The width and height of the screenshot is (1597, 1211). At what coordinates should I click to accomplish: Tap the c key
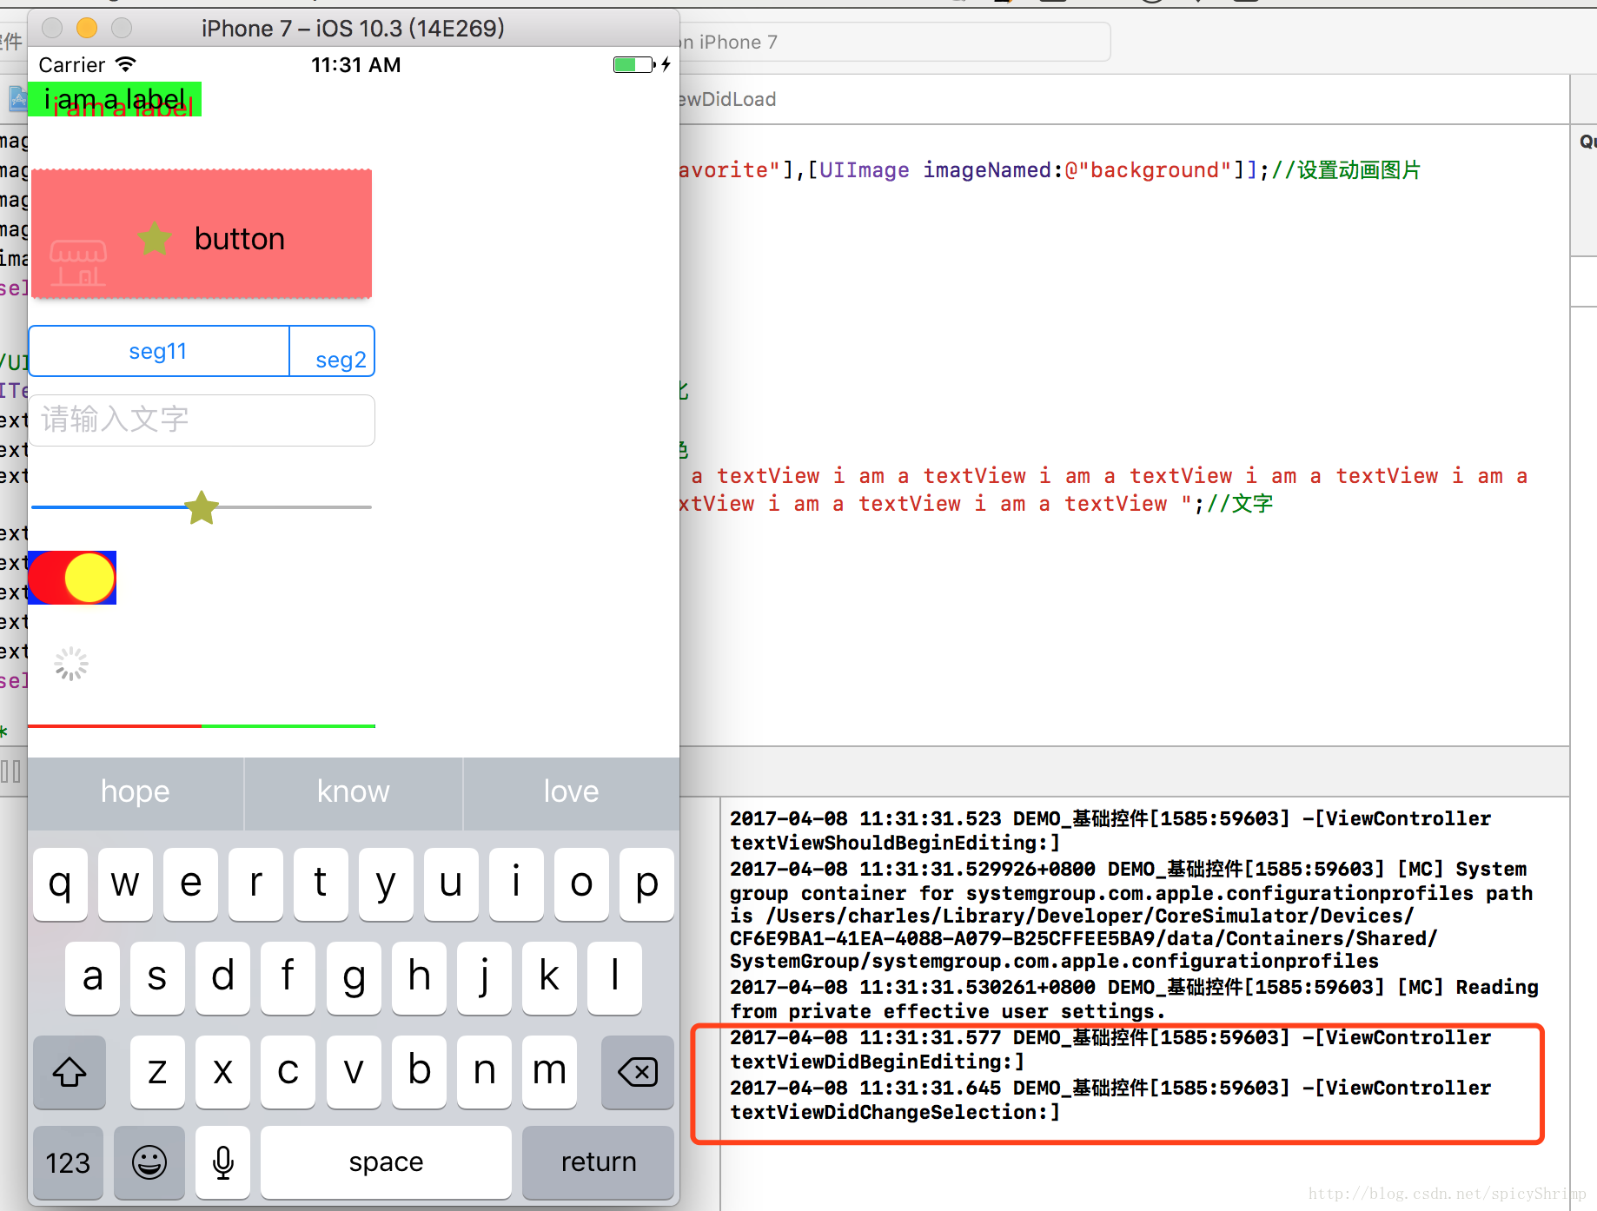pos(288,1071)
